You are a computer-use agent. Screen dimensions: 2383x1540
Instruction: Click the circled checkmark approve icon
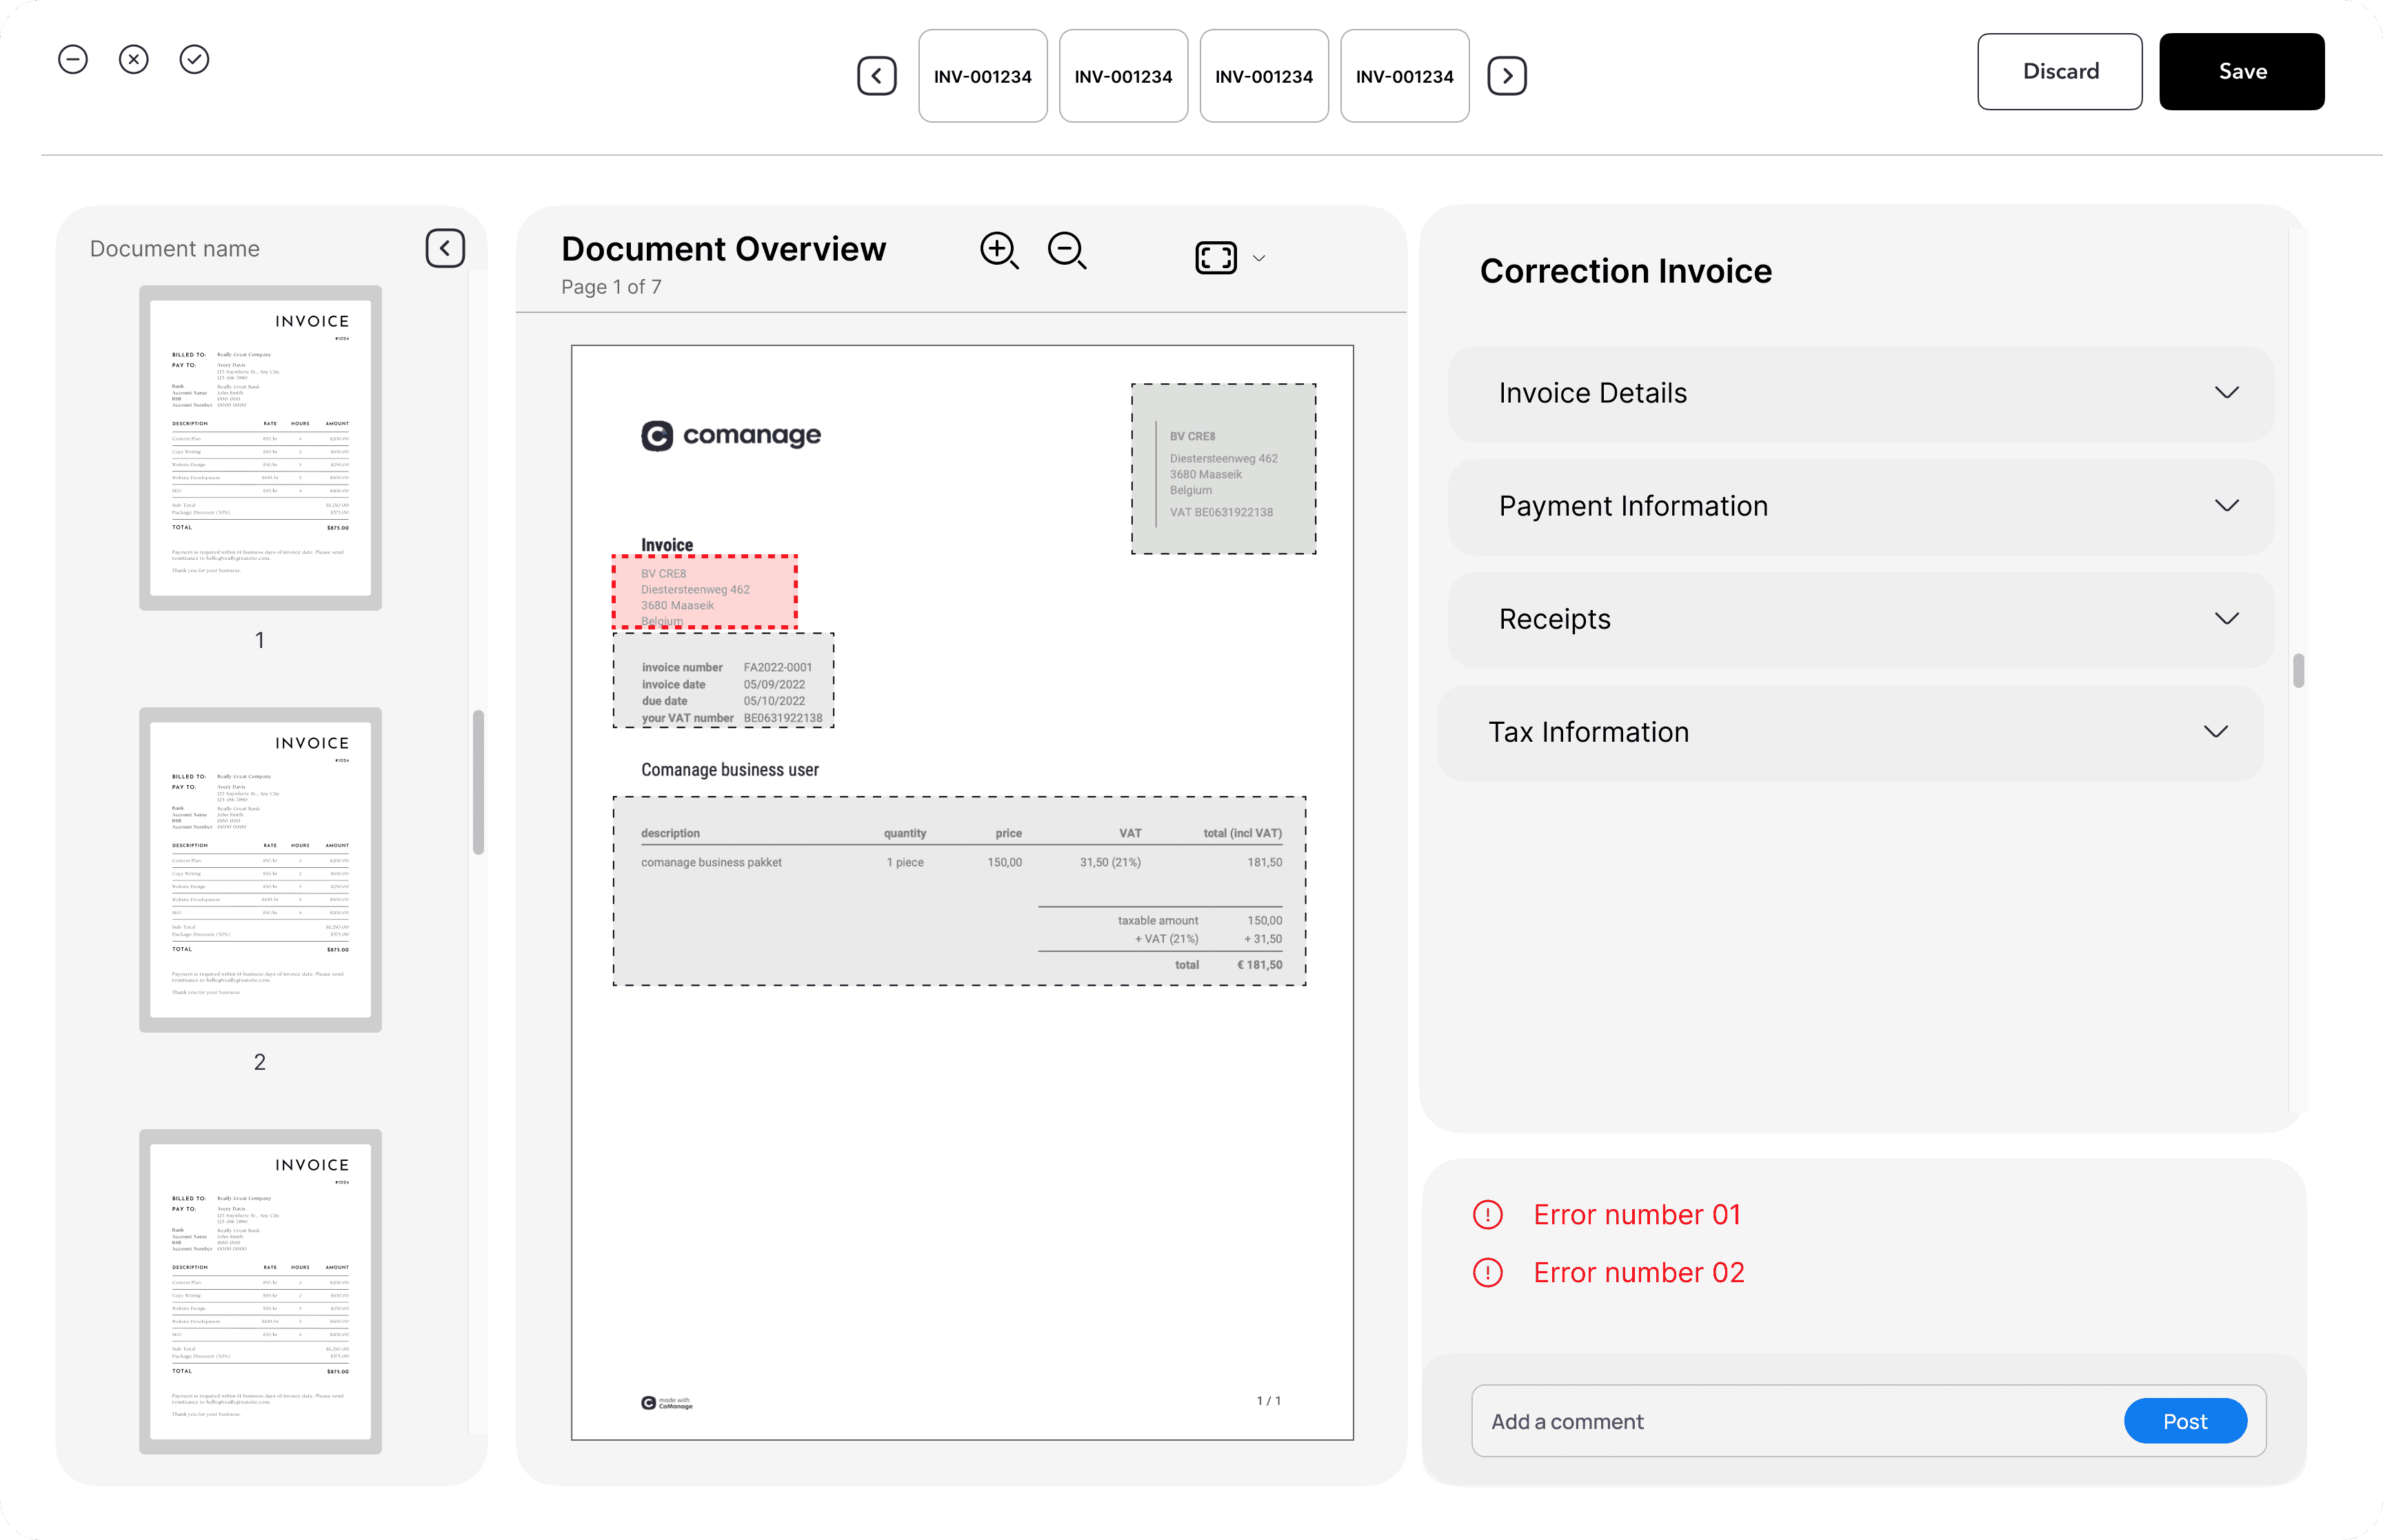194,60
